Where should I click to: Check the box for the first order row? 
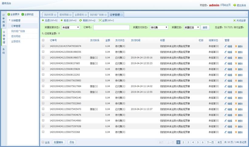(x=43, y=46)
